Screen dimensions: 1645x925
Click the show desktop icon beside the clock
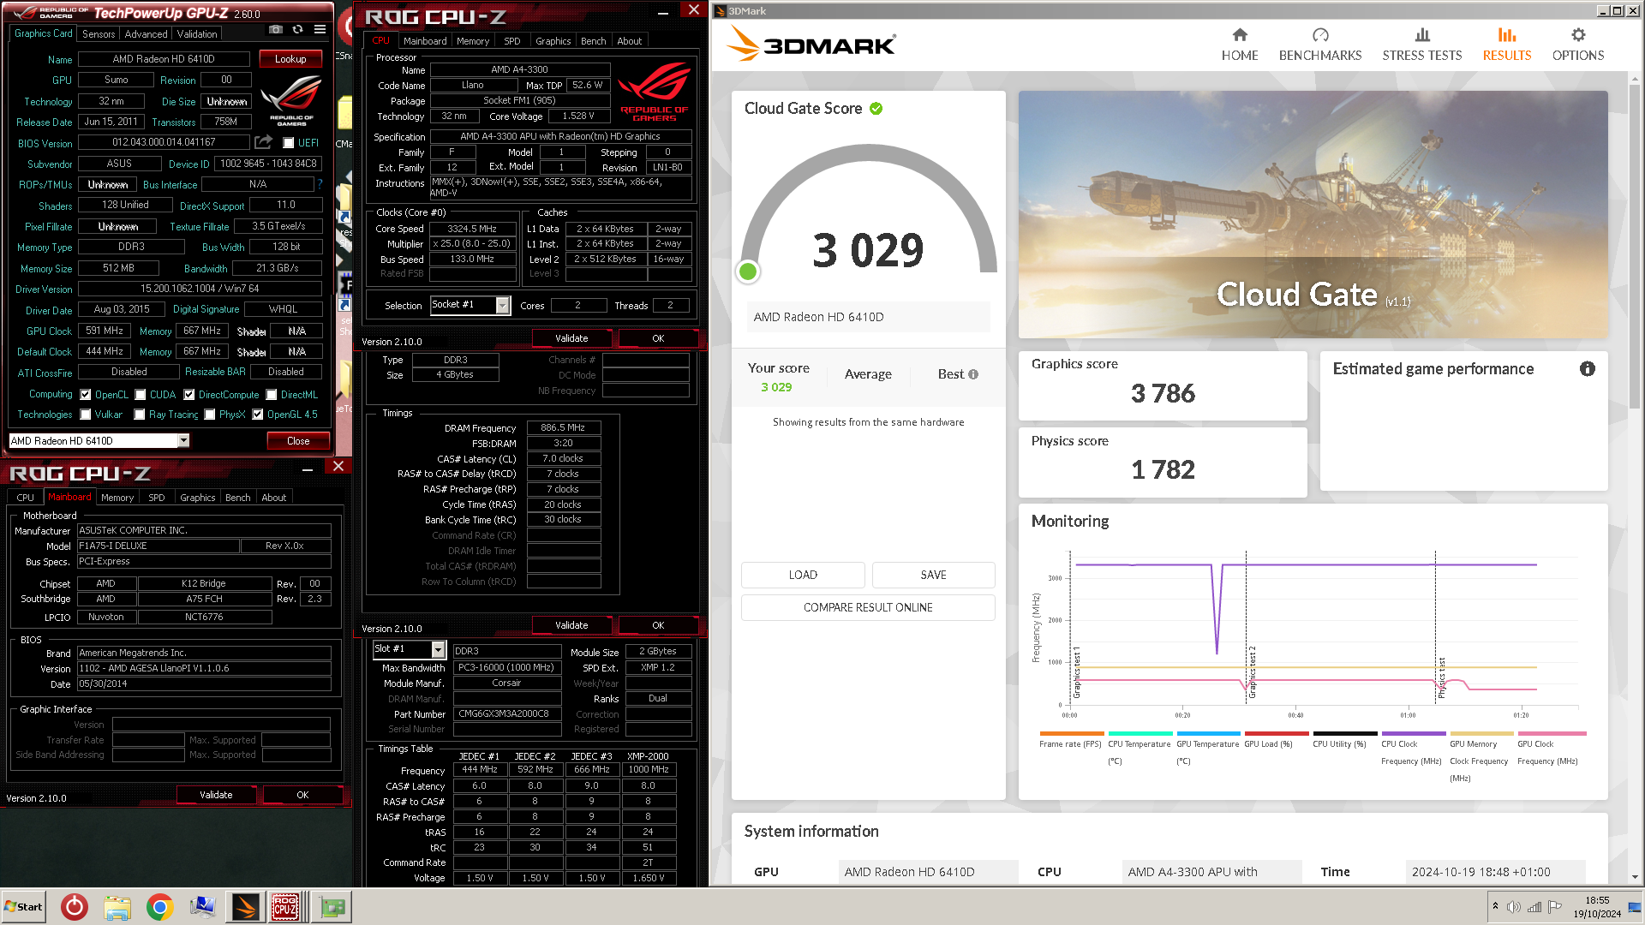1634,907
